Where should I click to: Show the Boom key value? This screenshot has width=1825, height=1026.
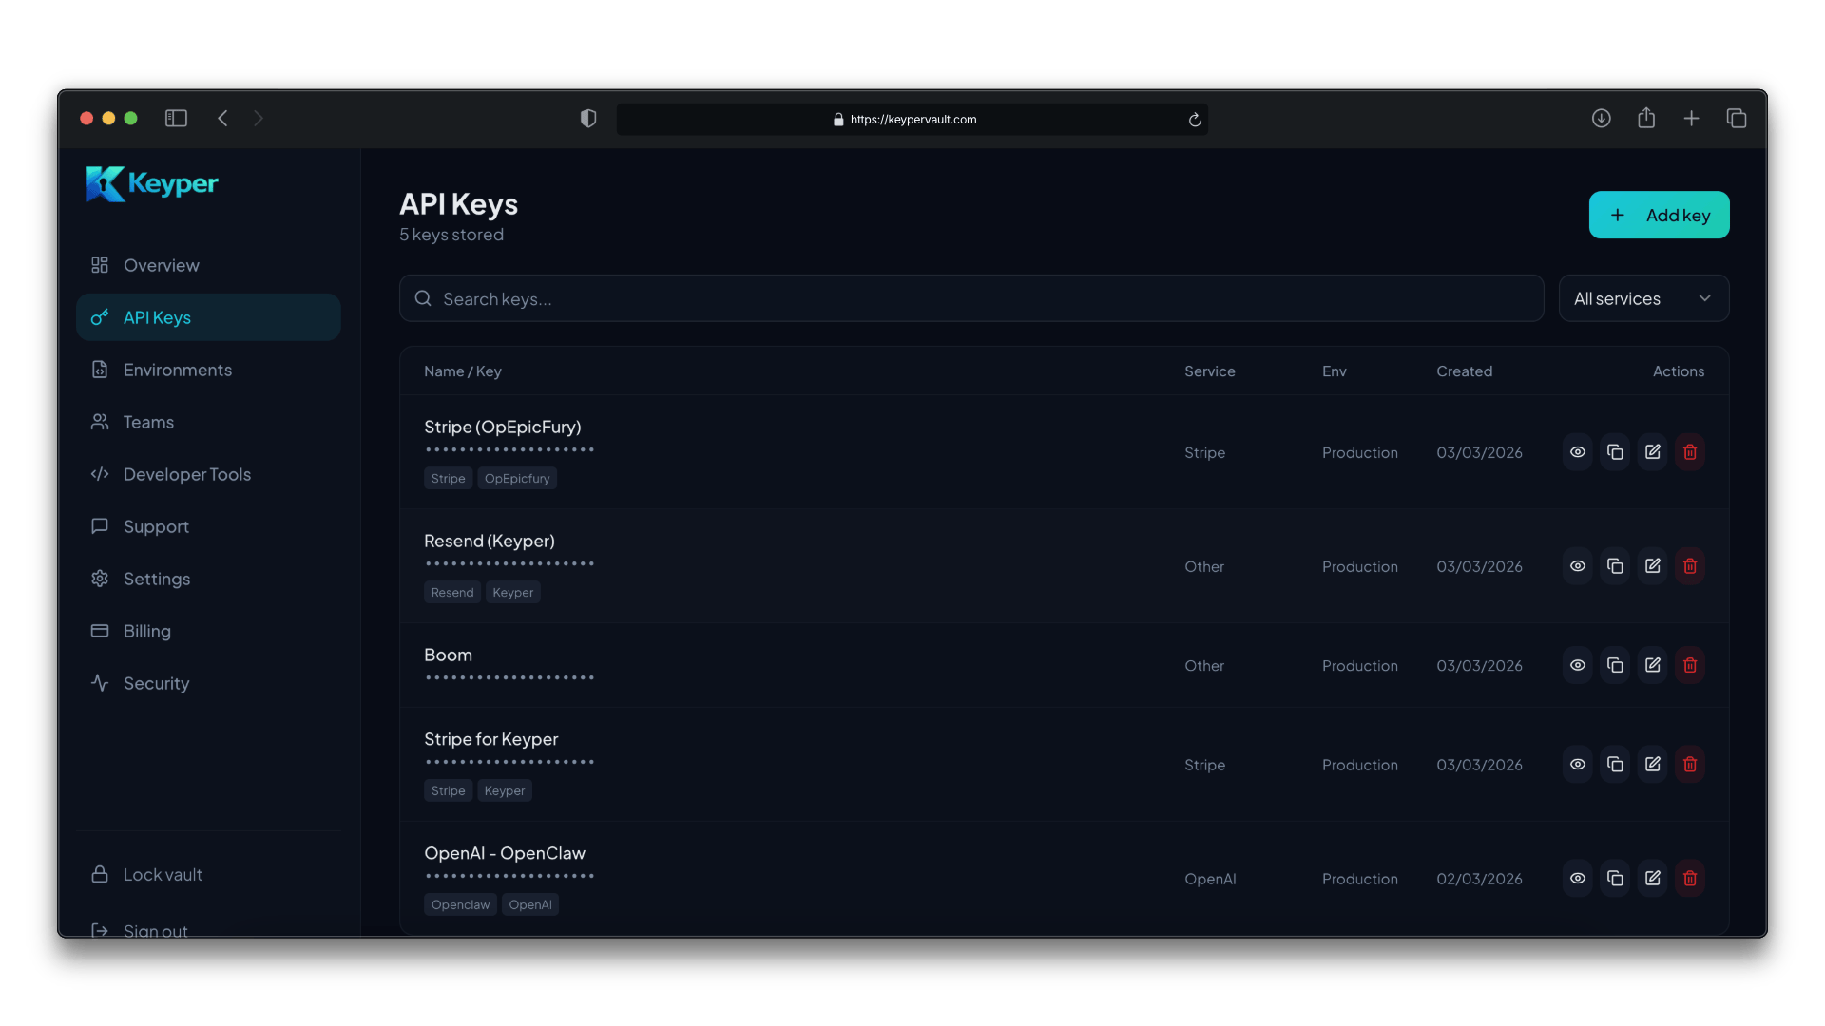[x=1578, y=665]
